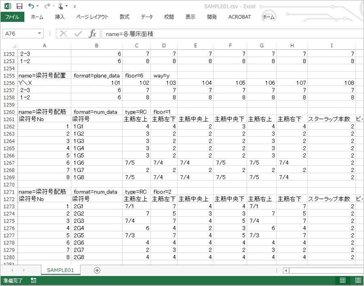Select the SAMPLE01 sheet tab
The height and width of the screenshot is (286, 364).
tap(60, 270)
